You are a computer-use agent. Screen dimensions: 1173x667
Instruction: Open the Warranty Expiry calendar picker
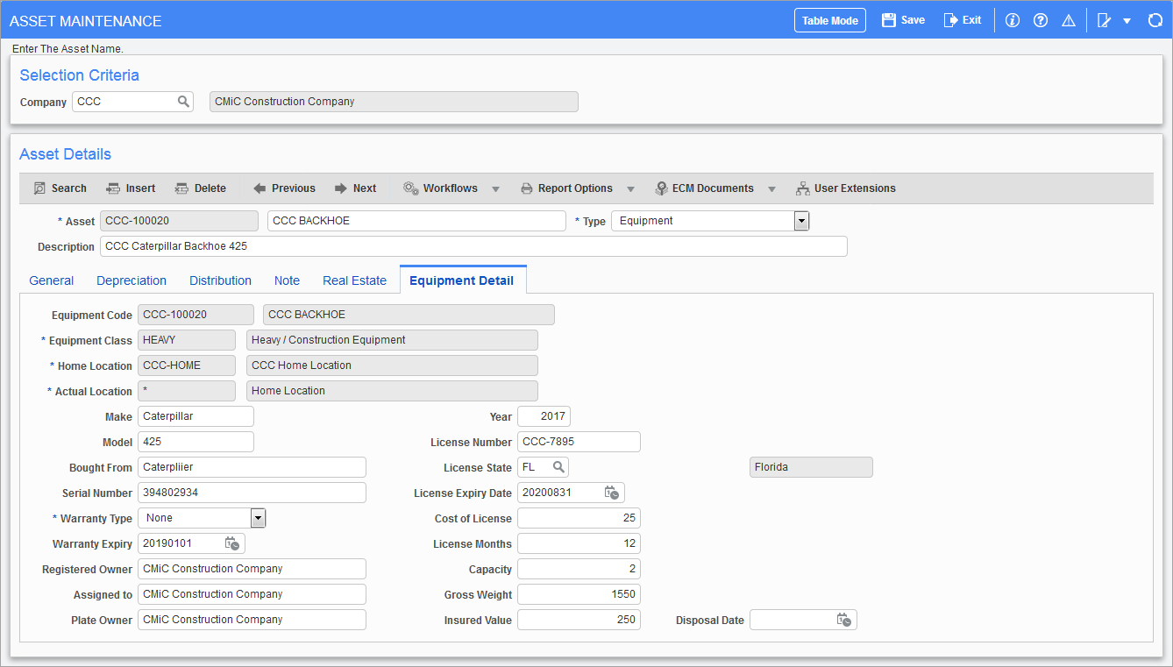pyautogui.click(x=232, y=543)
